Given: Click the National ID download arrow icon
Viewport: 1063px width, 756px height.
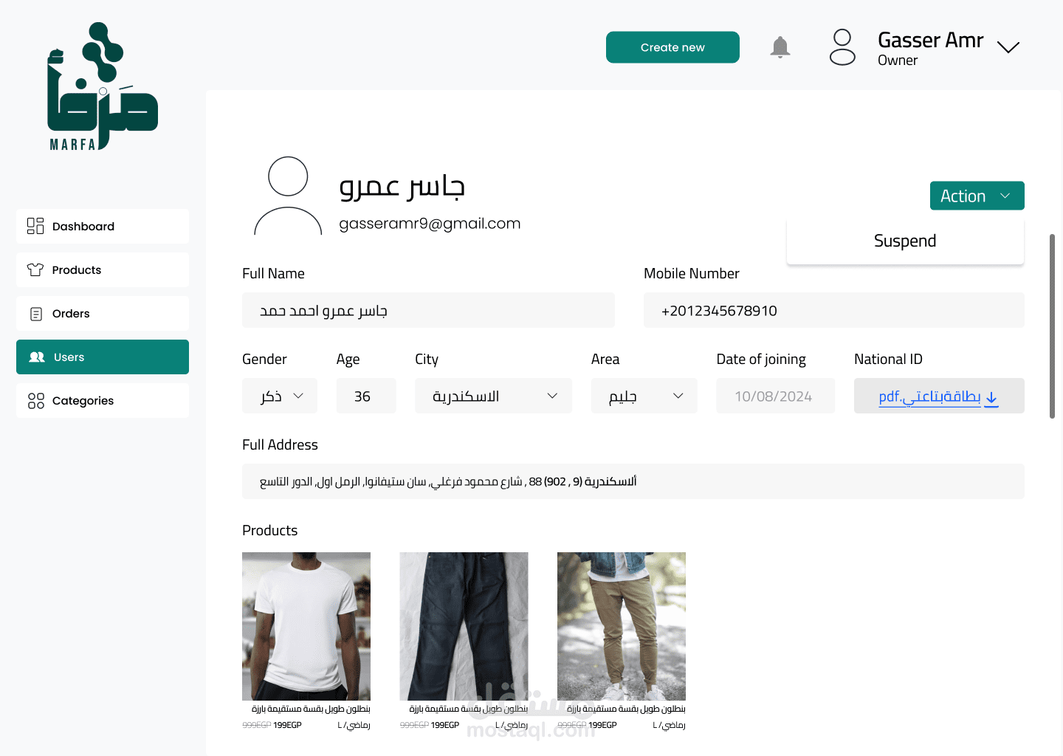Looking at the screenshot, I should pos(991,398).
